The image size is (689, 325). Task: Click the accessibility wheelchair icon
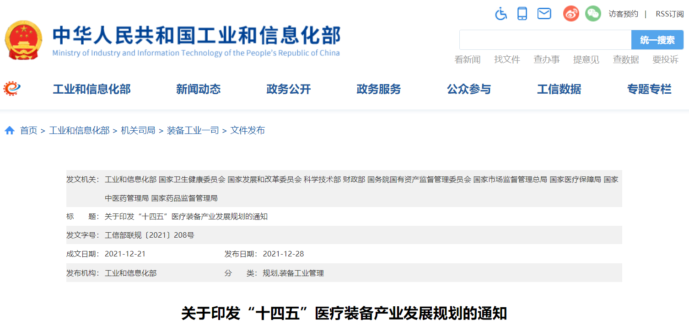point(501,14)
